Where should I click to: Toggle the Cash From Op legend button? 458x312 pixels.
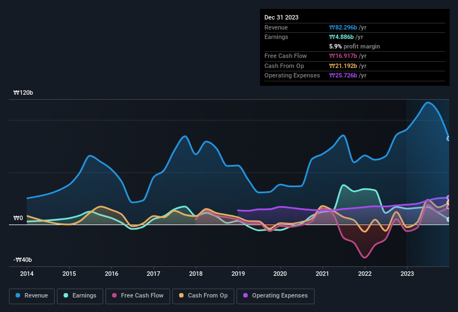click(203, 296)
